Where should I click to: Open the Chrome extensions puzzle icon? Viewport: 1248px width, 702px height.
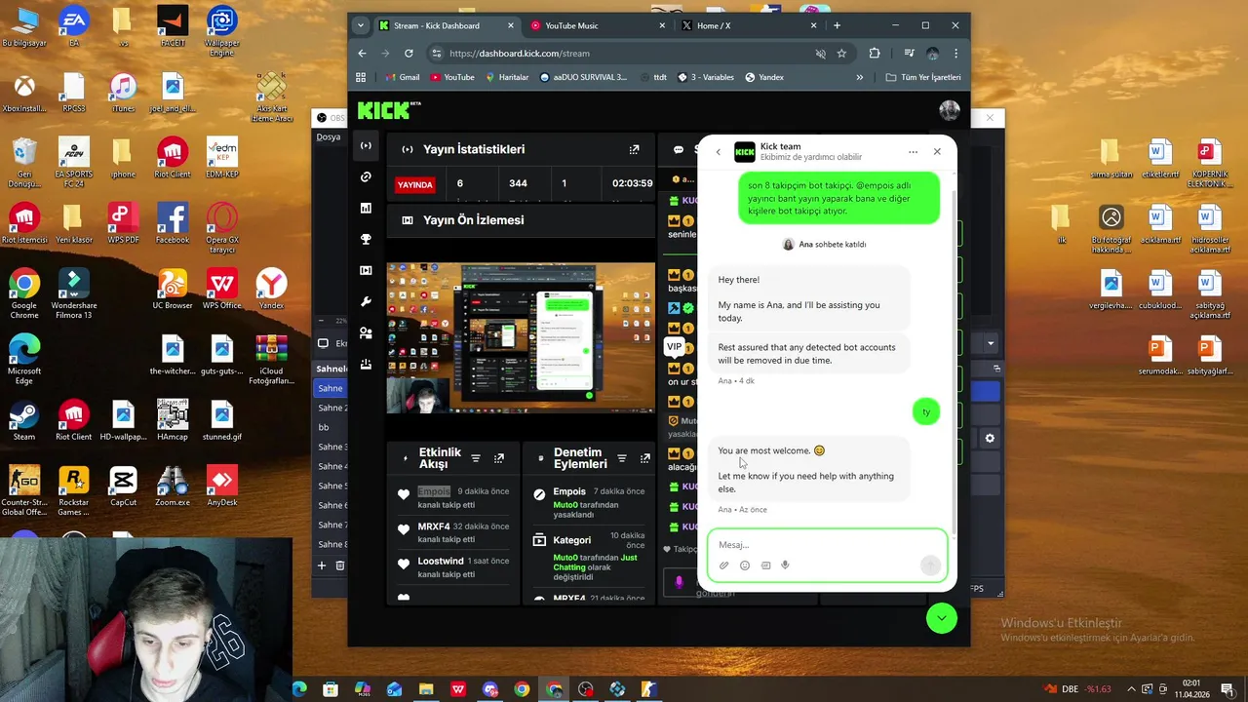(x=875, y=54)
